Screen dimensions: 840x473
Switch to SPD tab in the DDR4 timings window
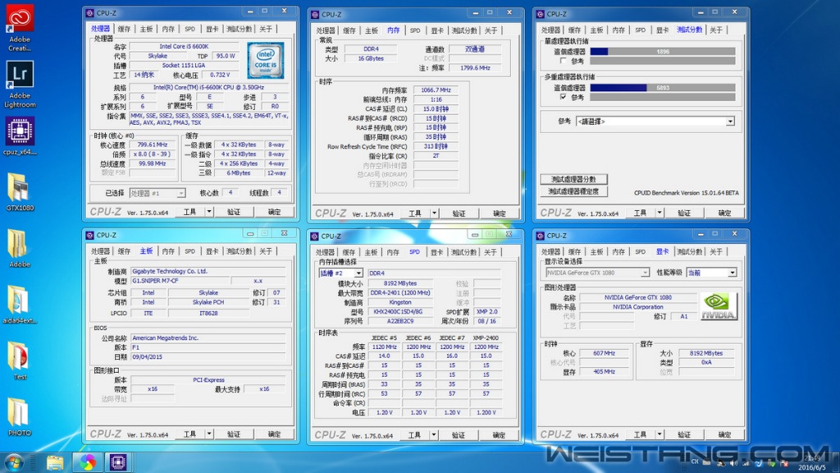[415, 30]
